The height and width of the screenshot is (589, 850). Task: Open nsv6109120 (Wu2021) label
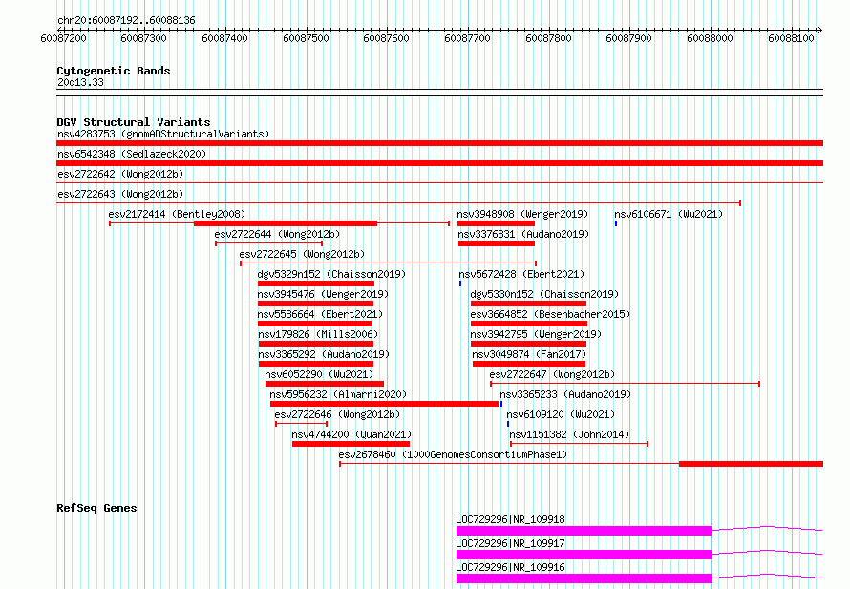pos(561,414)
